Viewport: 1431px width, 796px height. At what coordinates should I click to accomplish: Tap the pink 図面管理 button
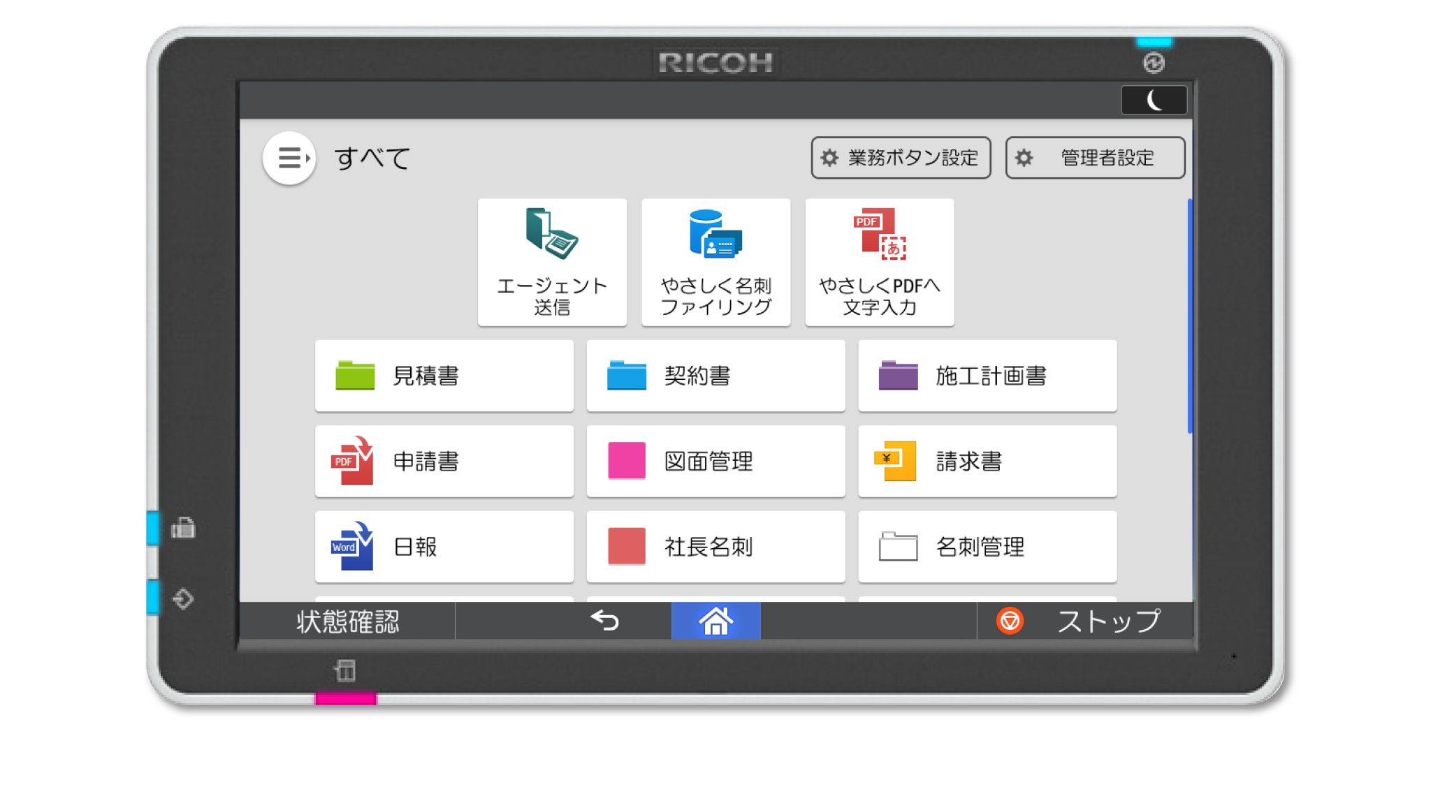715,461
